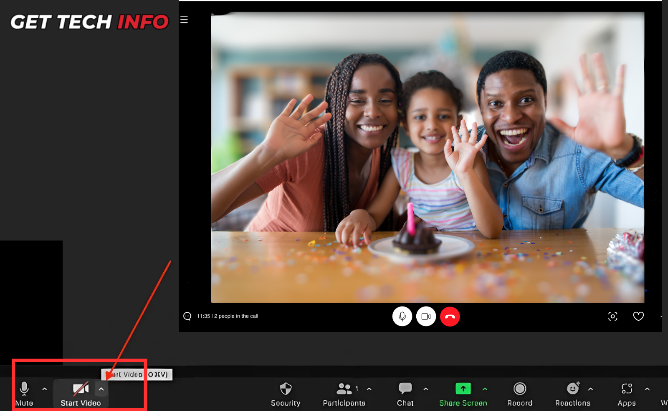The image size is (668, 417).
Task: Expand audio options arrow beside Mute
Action: (x=45, y=389)
